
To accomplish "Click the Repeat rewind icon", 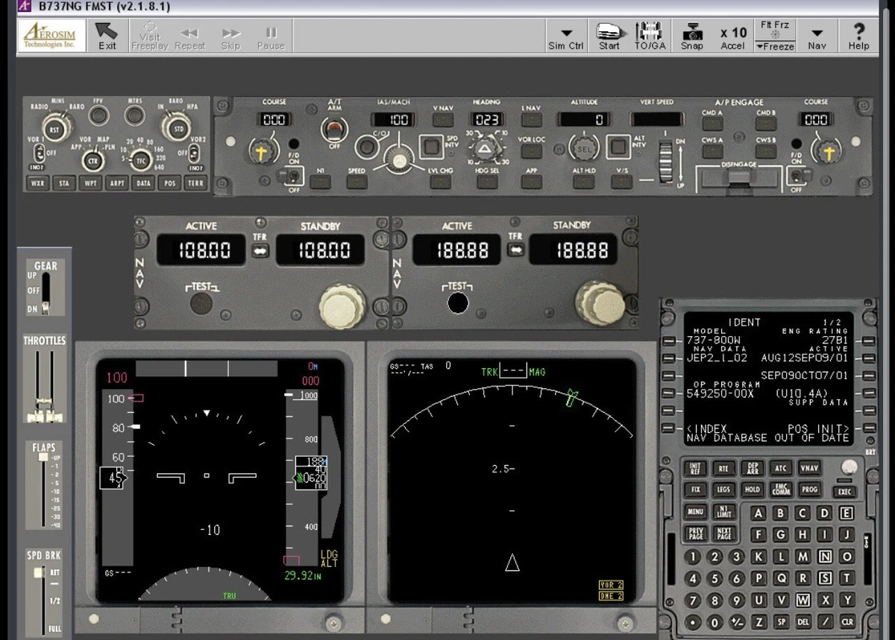I will pyautogui.click(x=189, y=34).
